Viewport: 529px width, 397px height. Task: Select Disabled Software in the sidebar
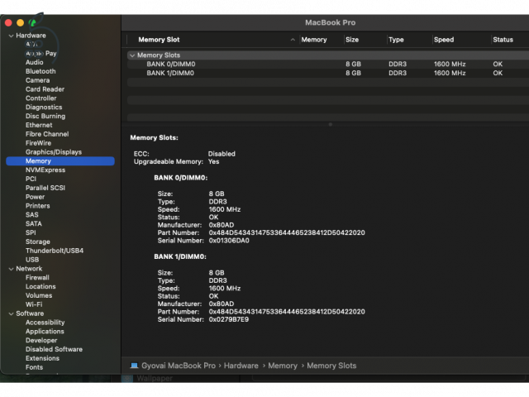pos(54,349)
